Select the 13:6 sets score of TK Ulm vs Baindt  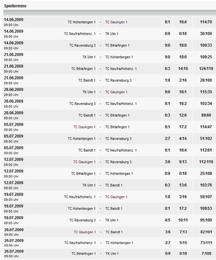pyautogui.click(x=183, y=185)
